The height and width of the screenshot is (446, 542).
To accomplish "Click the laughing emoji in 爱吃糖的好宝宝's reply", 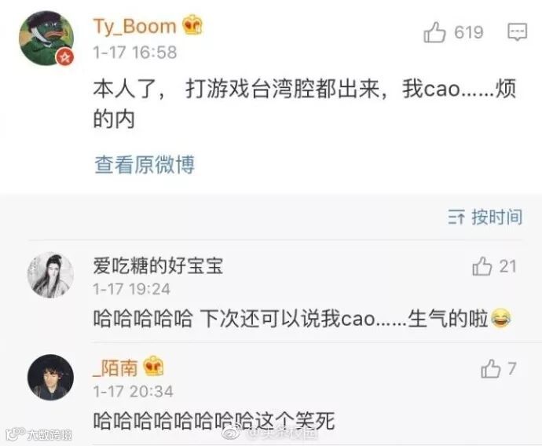I will tap(500, 318).
